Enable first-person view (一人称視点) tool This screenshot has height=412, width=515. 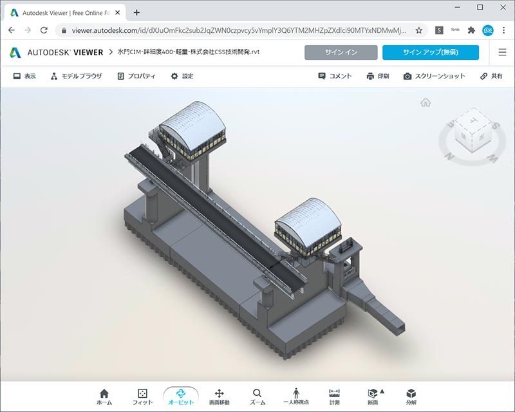click(296, 397)
